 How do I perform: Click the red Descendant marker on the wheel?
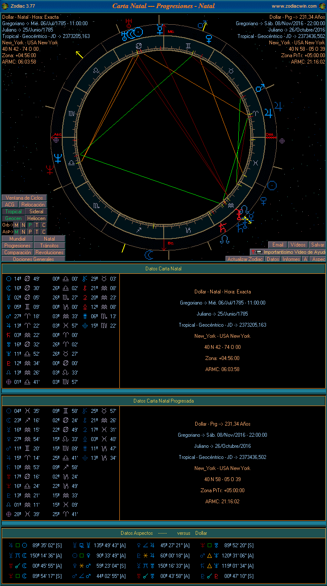click(271, 136)
